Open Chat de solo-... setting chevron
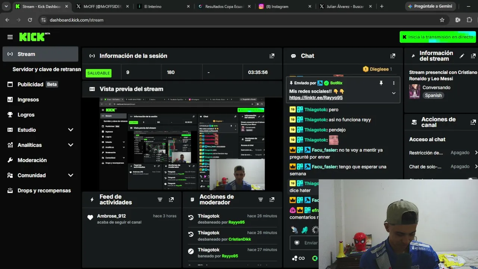Viewport: 478px width, 269px height. [476, 166]
